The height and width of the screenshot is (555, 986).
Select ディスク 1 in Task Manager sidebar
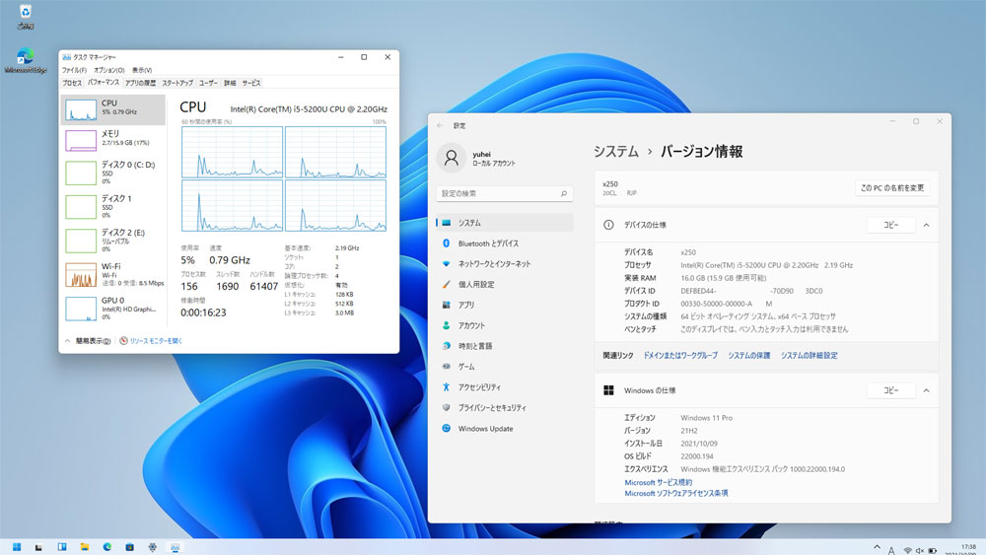[x=113, y=206]
